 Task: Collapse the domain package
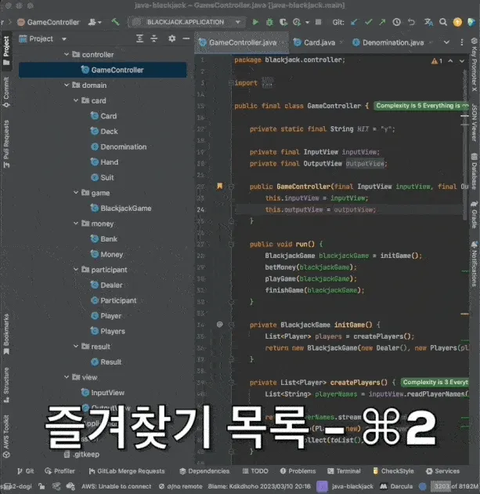pos(67,85)
